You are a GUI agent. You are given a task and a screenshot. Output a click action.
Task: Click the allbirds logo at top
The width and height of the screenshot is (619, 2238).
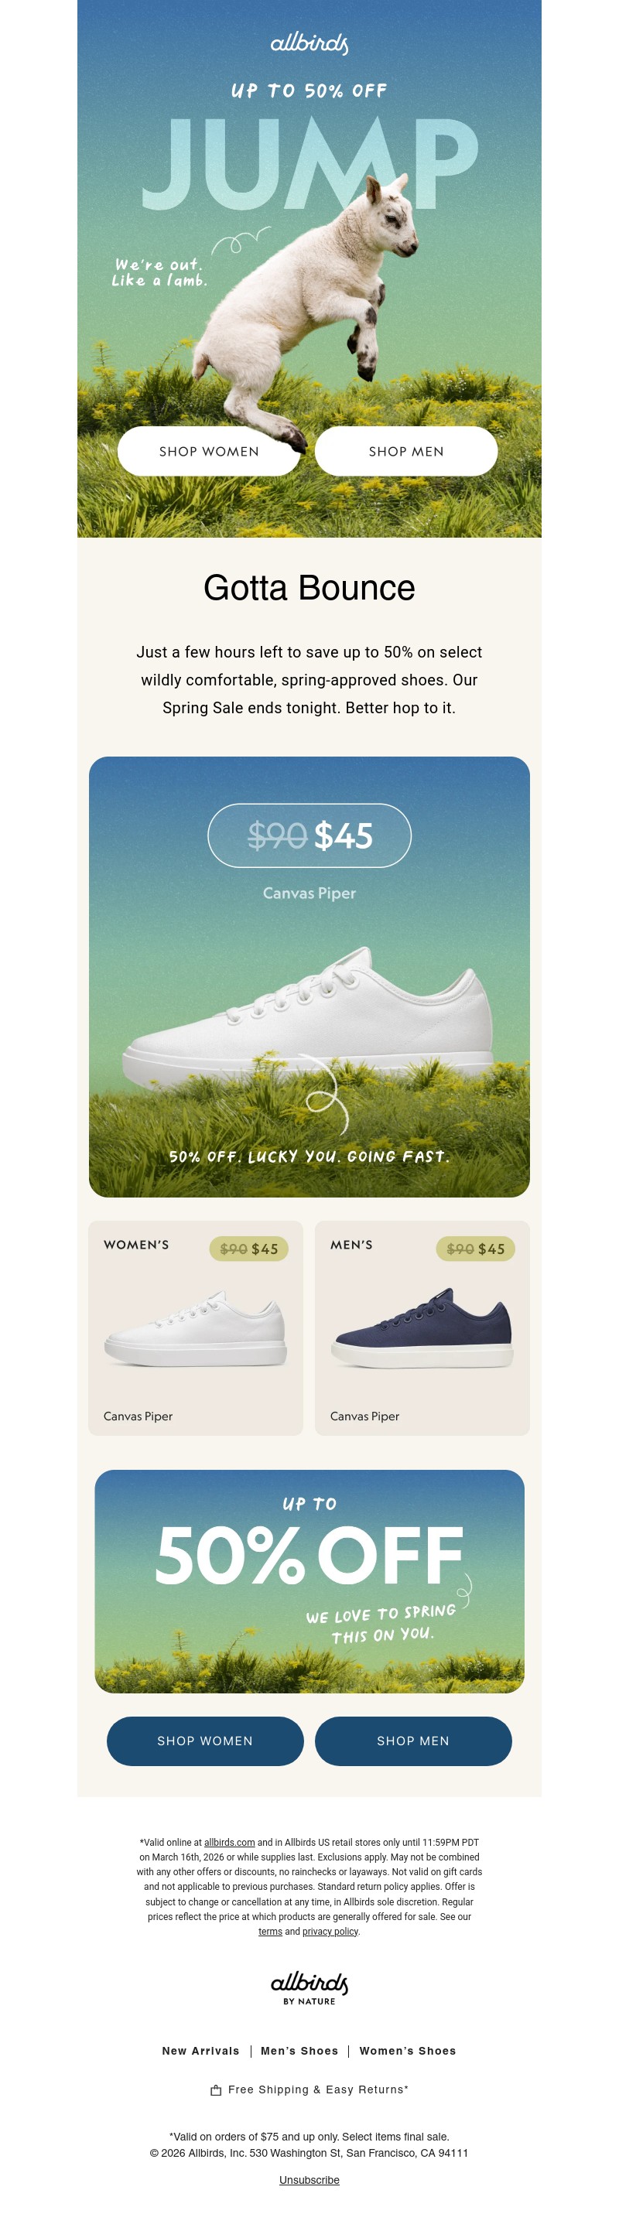click(x=309, y=43)
